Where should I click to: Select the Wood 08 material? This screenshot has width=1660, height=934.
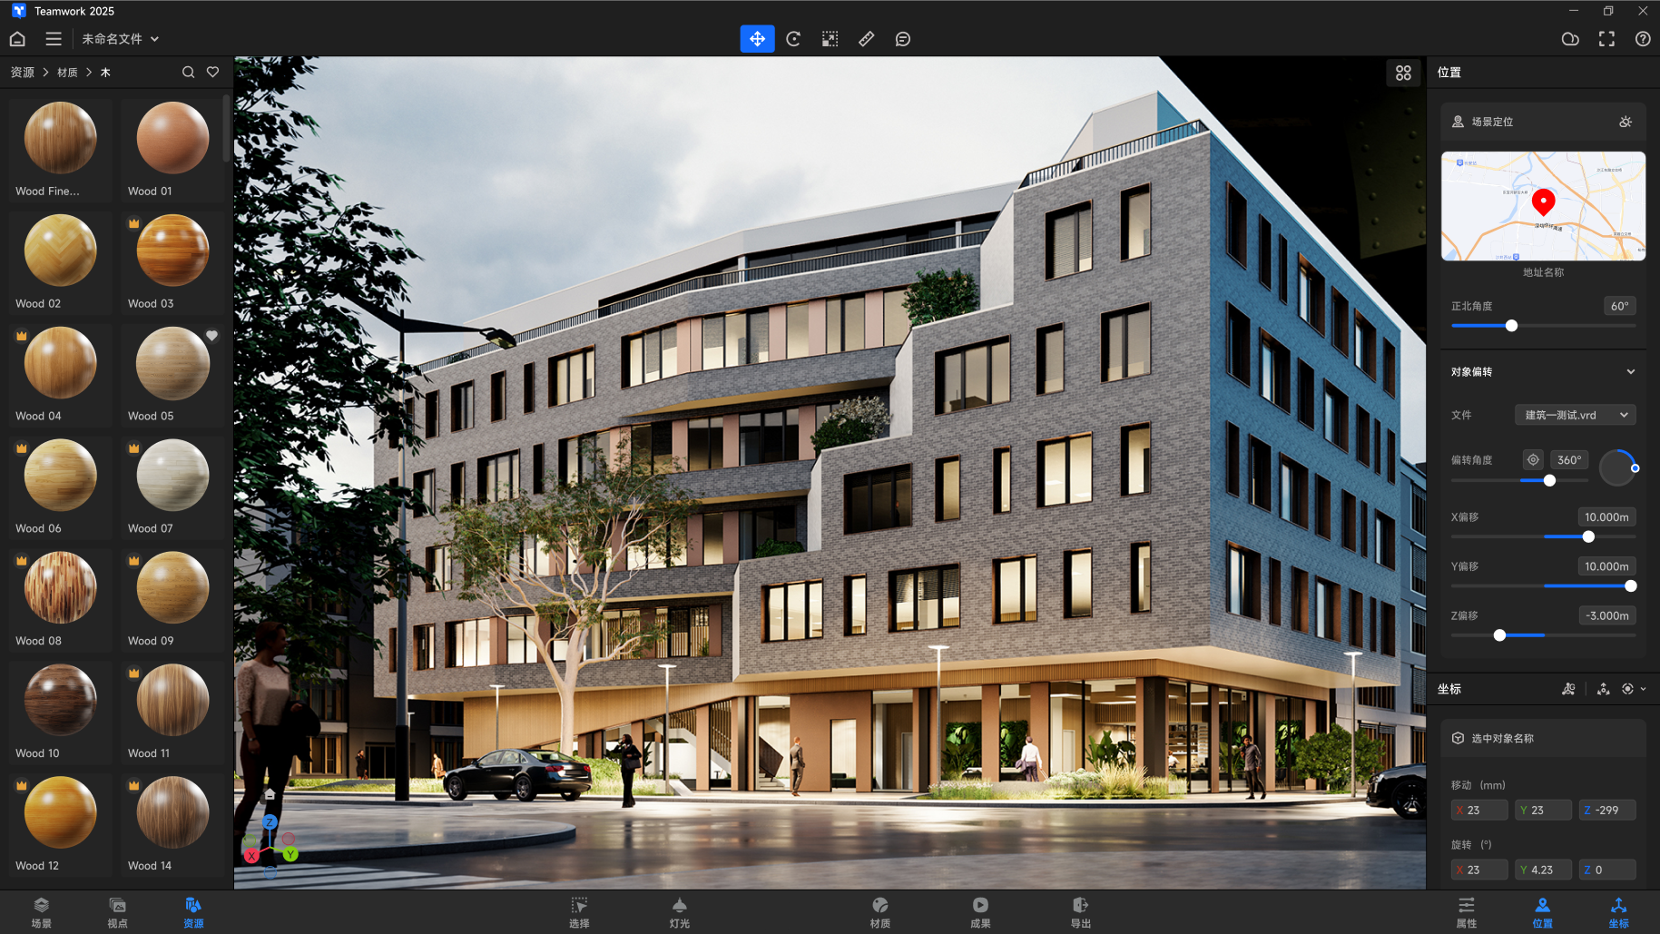click(61, 599)
